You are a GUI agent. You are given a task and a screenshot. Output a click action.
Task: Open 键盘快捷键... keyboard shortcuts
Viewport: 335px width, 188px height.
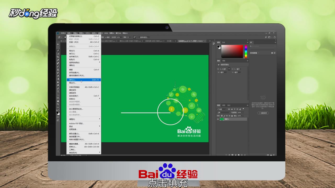(84, 144)
